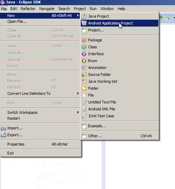Select Package submenu entry
Viewport: 175px width, 189px height.
coord(119,40)
